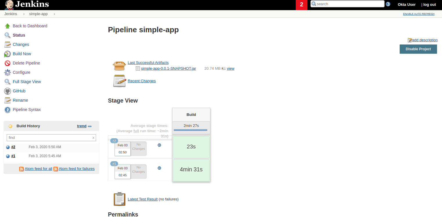Click the GitHub octocat icon
Viewport: 442px width, 217px height.
8,91
